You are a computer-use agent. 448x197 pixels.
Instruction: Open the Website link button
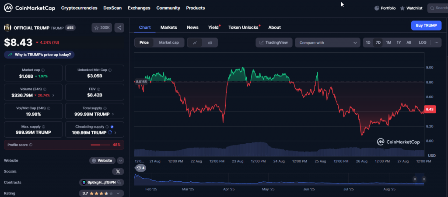(102, 160)
